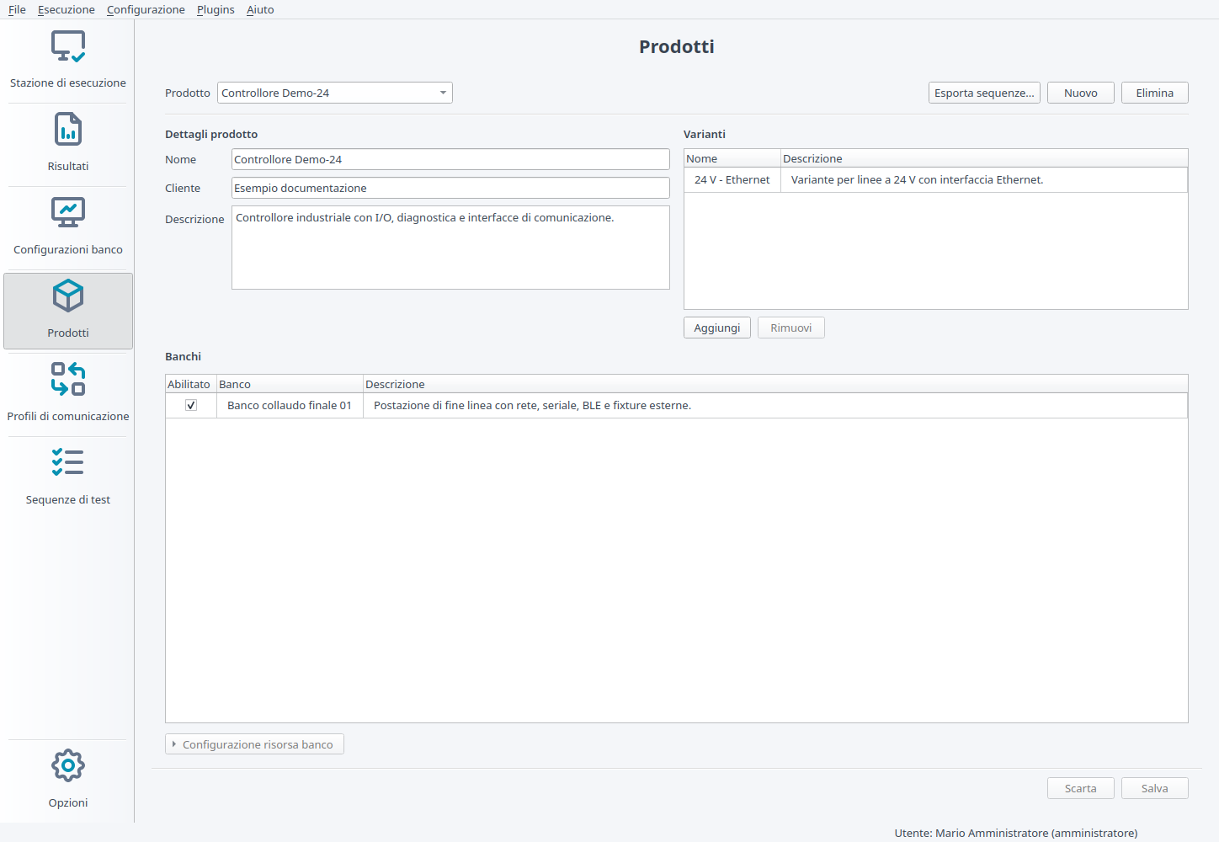Open Configurazioni banco chart monitor icon
This screenshot has height=842, width=1219.
[x=68, y=213]
